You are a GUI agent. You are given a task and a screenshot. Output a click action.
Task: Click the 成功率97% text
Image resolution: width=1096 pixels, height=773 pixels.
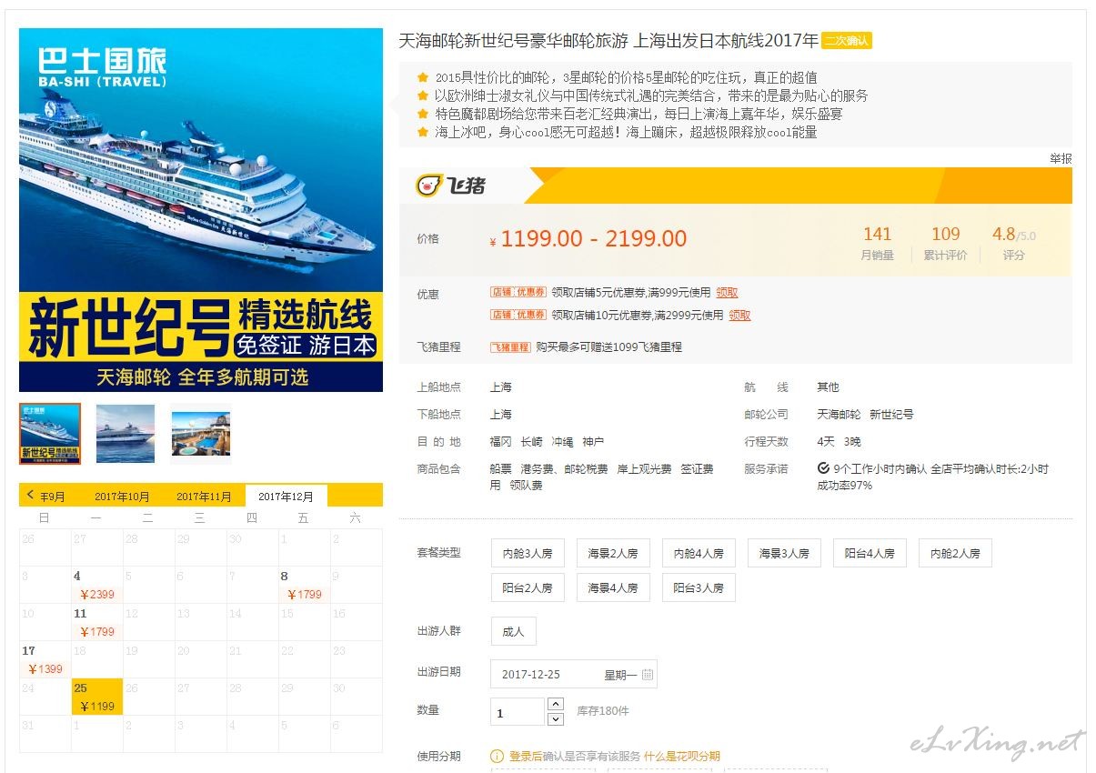844,486
